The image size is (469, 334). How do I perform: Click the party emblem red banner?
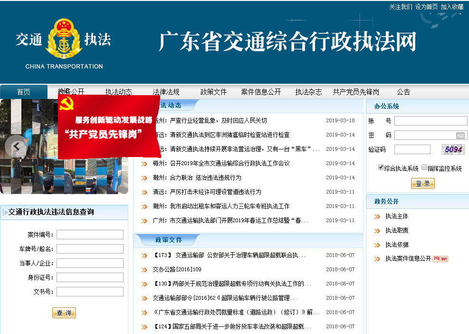tap(109, 127)
